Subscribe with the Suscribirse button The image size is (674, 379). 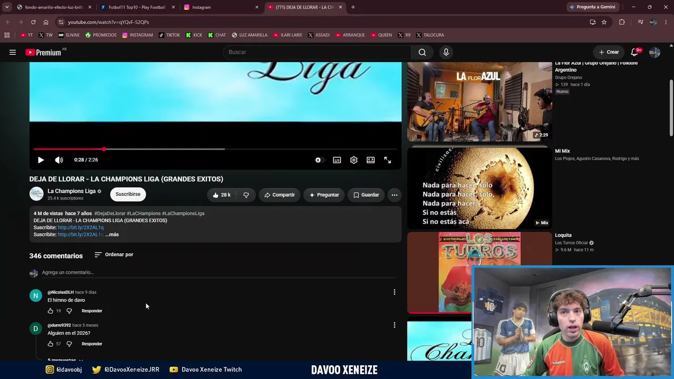click(x=128, y=194)
